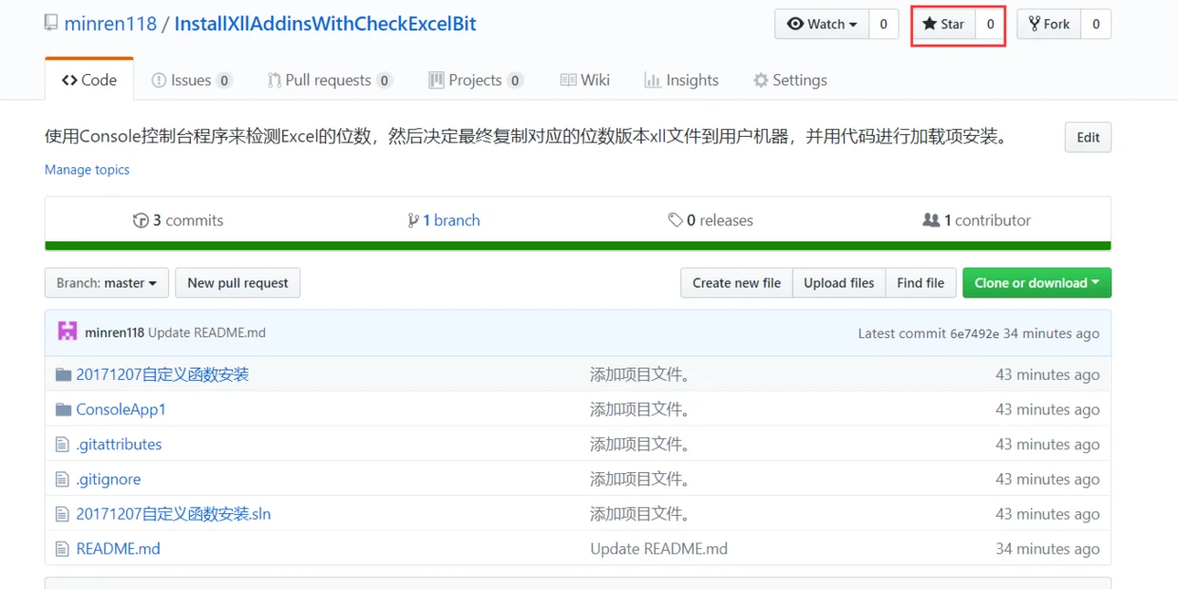Open the latest commit 6e7492e link
1178x589 pixels.
point(975,333)
